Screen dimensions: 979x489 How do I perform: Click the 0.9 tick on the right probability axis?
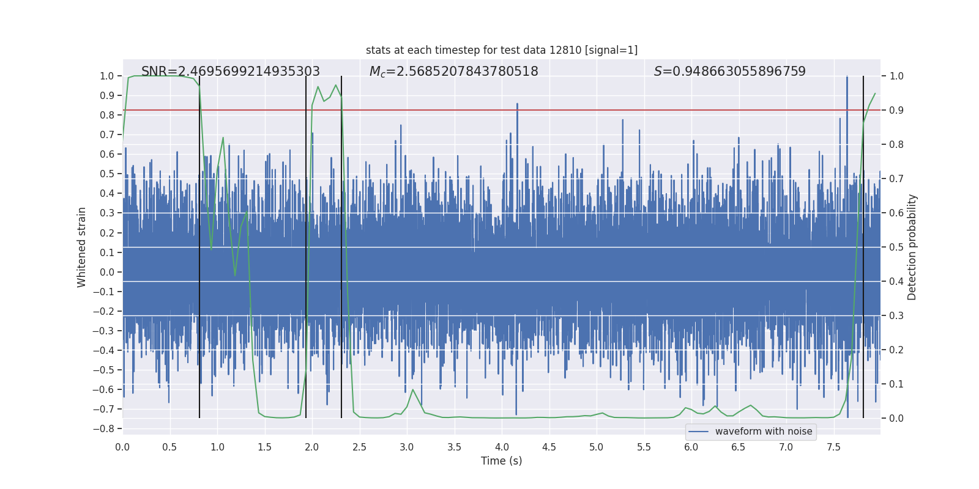tap(896, 111)
